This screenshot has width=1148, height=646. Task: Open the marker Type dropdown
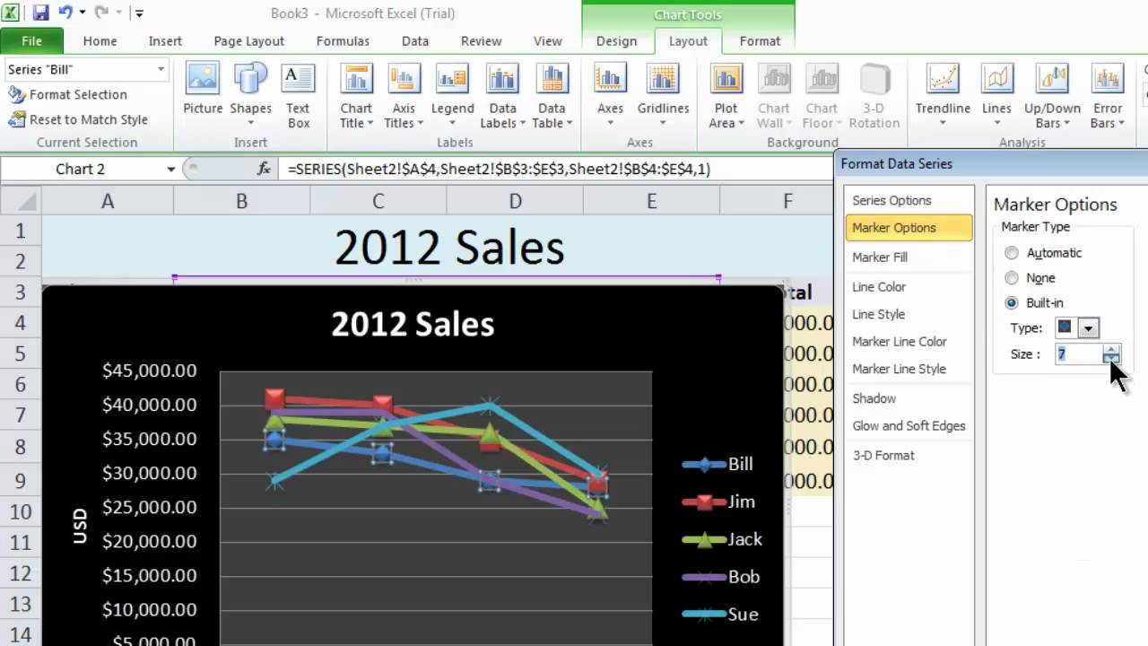1088,328
